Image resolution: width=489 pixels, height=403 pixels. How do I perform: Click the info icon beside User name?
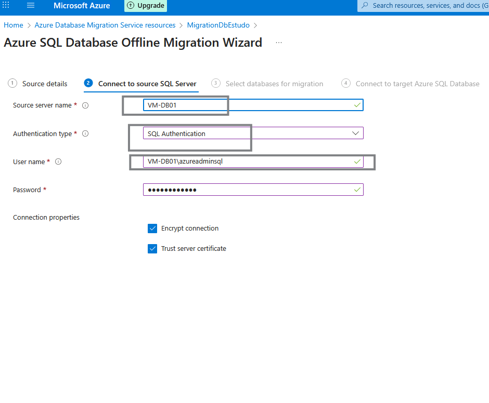58,162
